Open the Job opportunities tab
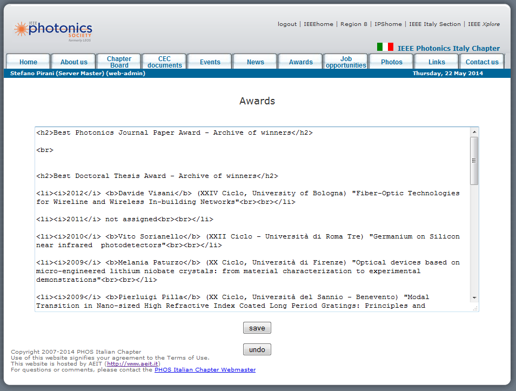Viewport: 516px width, 391px height. (346, 62)
